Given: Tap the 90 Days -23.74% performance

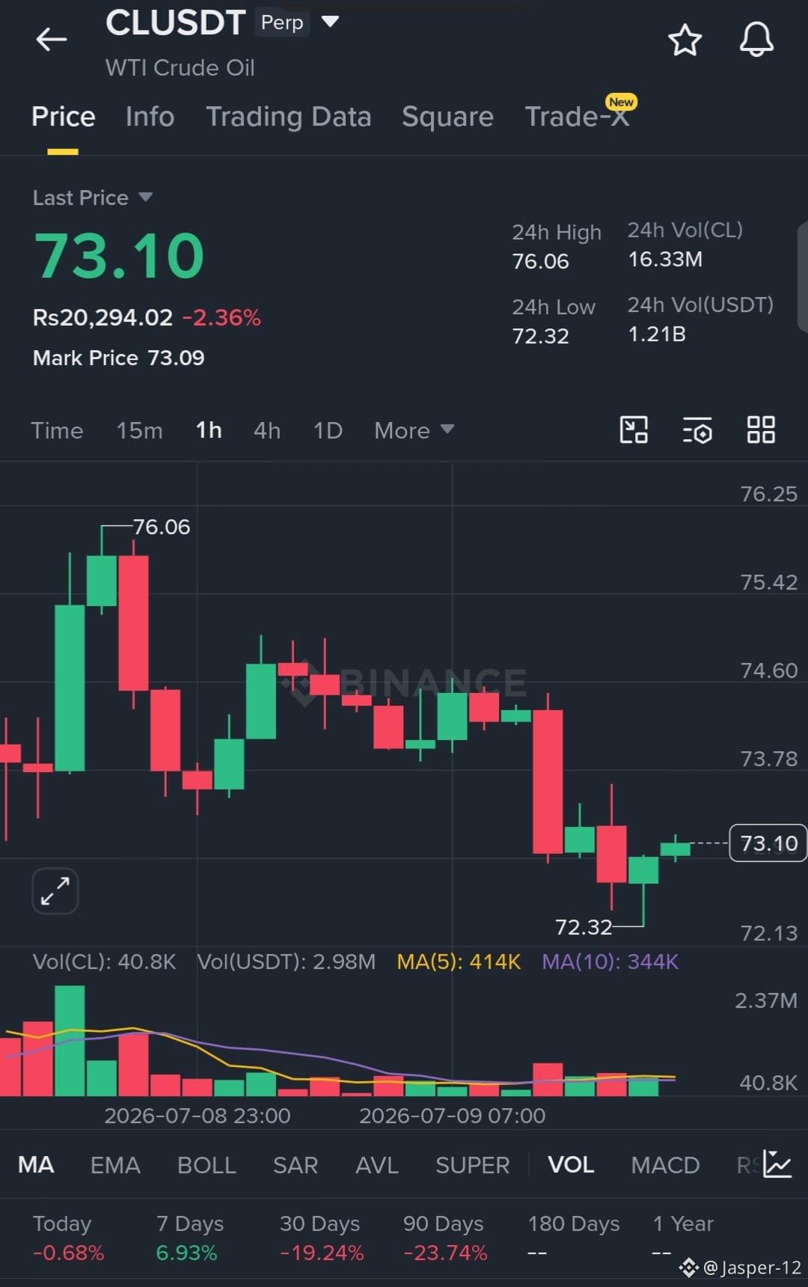Looking at the screenshot, I should tap(445, 1238).
